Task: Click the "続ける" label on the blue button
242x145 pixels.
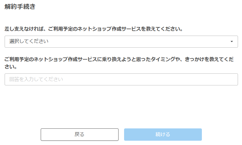Action: click(x=163, y=135)
